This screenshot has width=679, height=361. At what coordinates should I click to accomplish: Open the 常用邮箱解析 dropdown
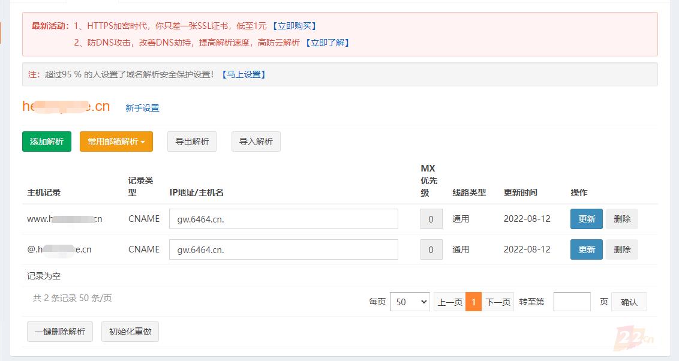pyautogui.click(x=116, y=142)
